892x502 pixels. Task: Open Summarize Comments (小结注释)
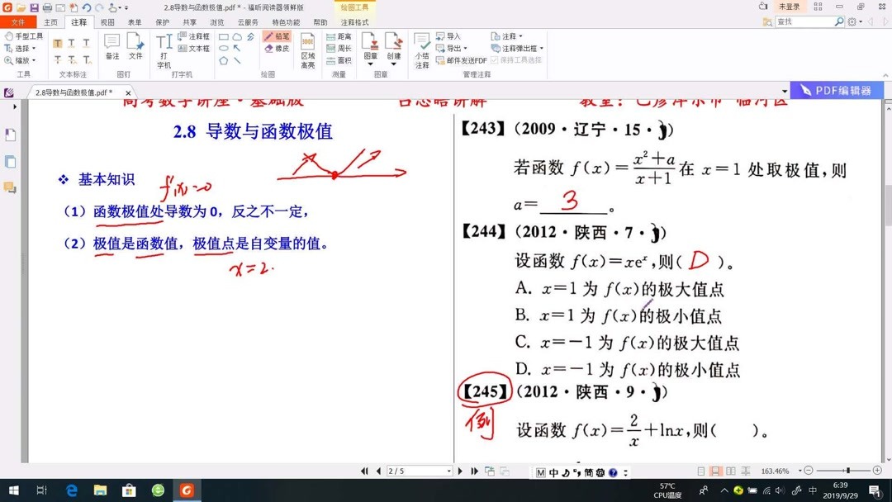423,50
